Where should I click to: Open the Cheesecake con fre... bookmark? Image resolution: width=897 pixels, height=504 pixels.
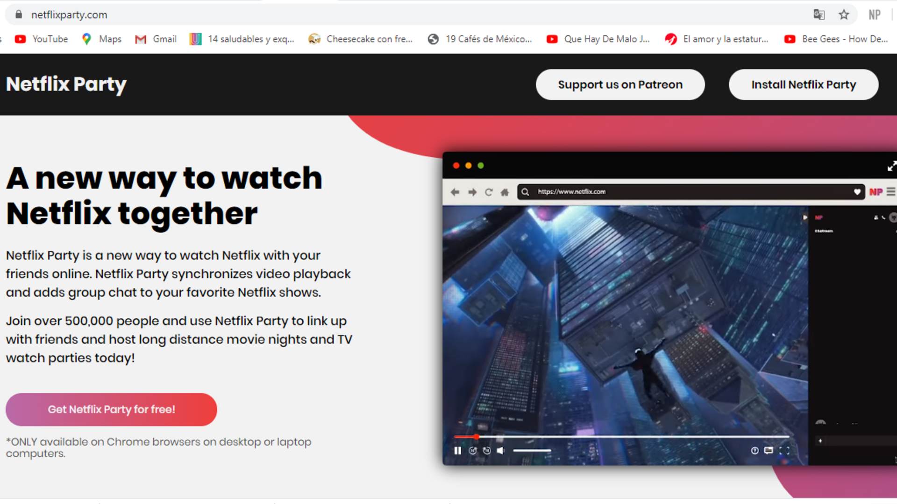361,39
